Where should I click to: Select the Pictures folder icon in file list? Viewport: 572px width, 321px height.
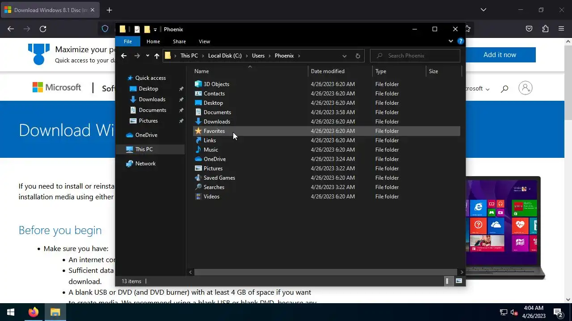tap(198, 168)
